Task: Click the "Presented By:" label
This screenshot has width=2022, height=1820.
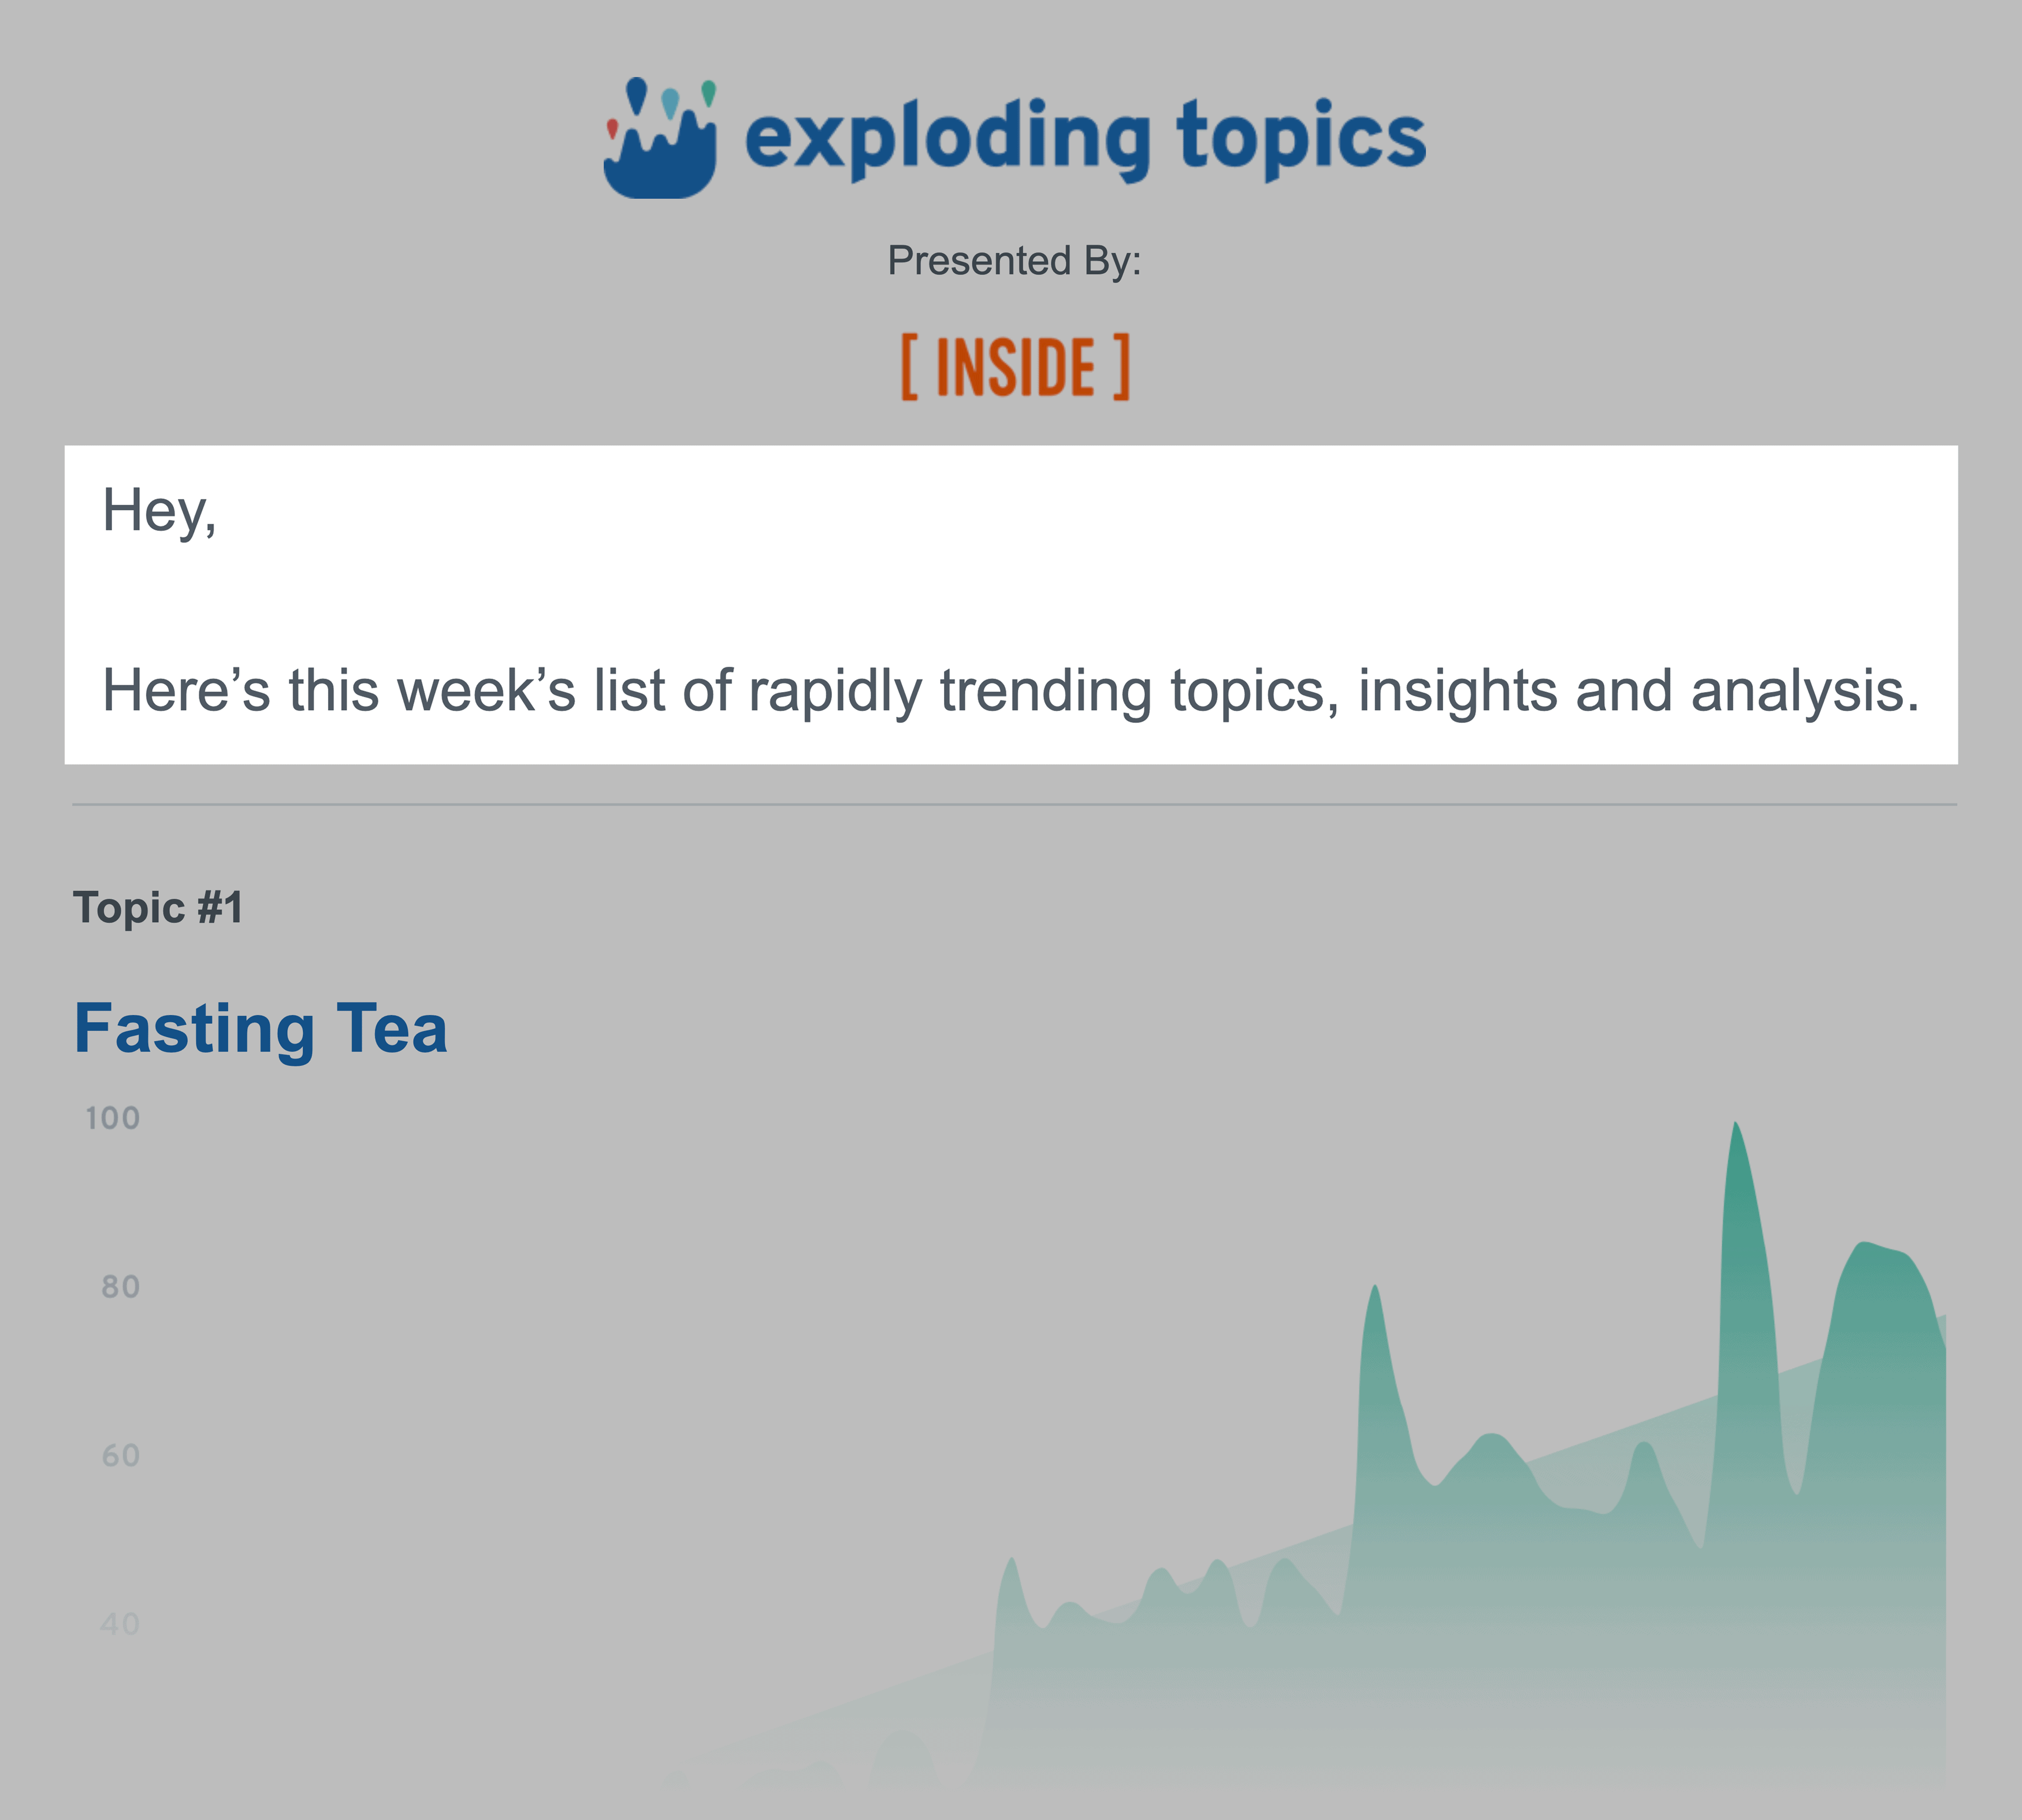Action: pos(1014,261)
